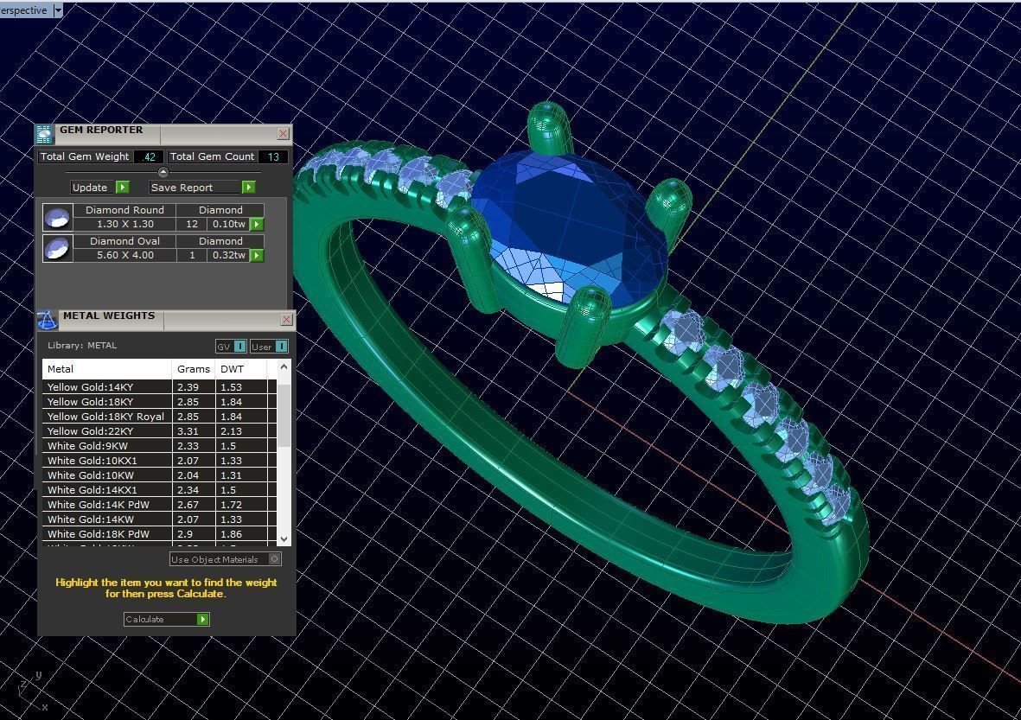Select the Yellow Gold:22KY row
The image size is (1021, 720).
pyautogui.click(x=160, y=431)
